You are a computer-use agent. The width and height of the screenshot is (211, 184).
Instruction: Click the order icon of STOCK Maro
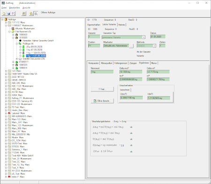pos(9,147)
